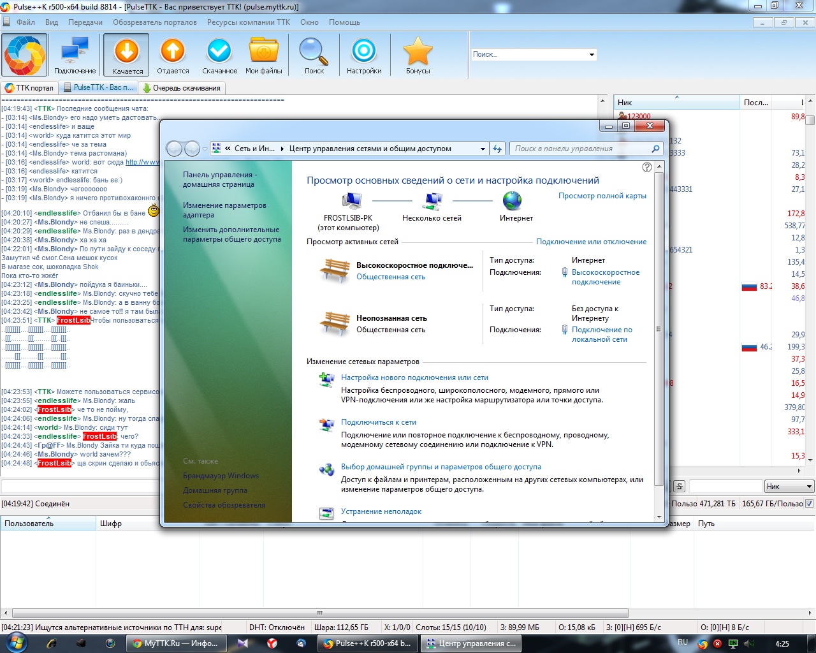Go forward in the Control Panel window

pos(192,149)
